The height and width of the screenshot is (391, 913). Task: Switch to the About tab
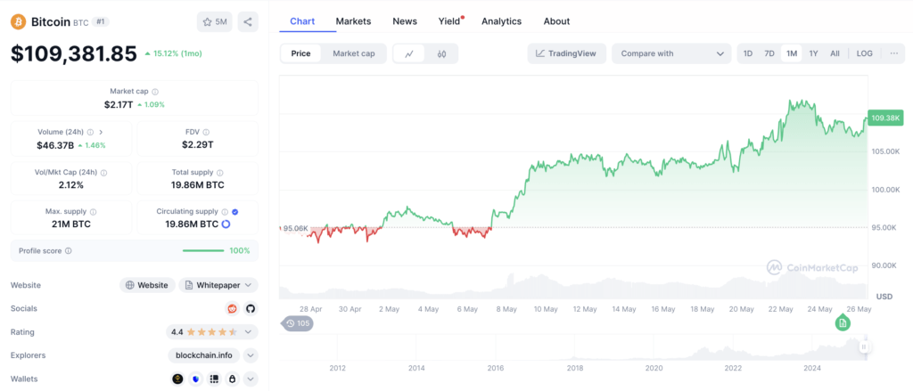tap(556, 21)
